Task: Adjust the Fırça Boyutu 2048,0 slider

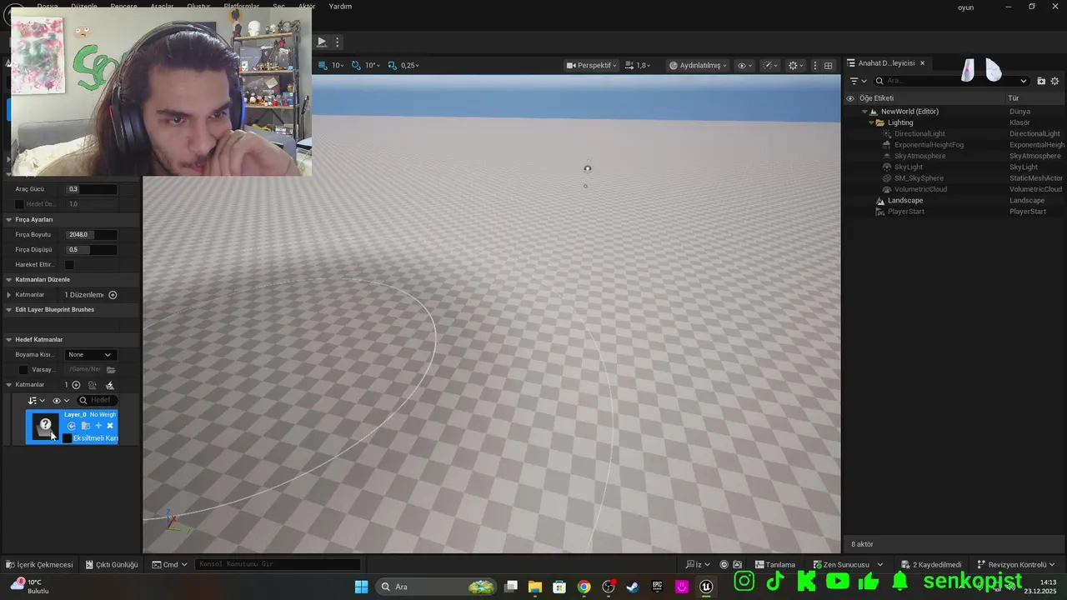Action: (x=91, y=234)
